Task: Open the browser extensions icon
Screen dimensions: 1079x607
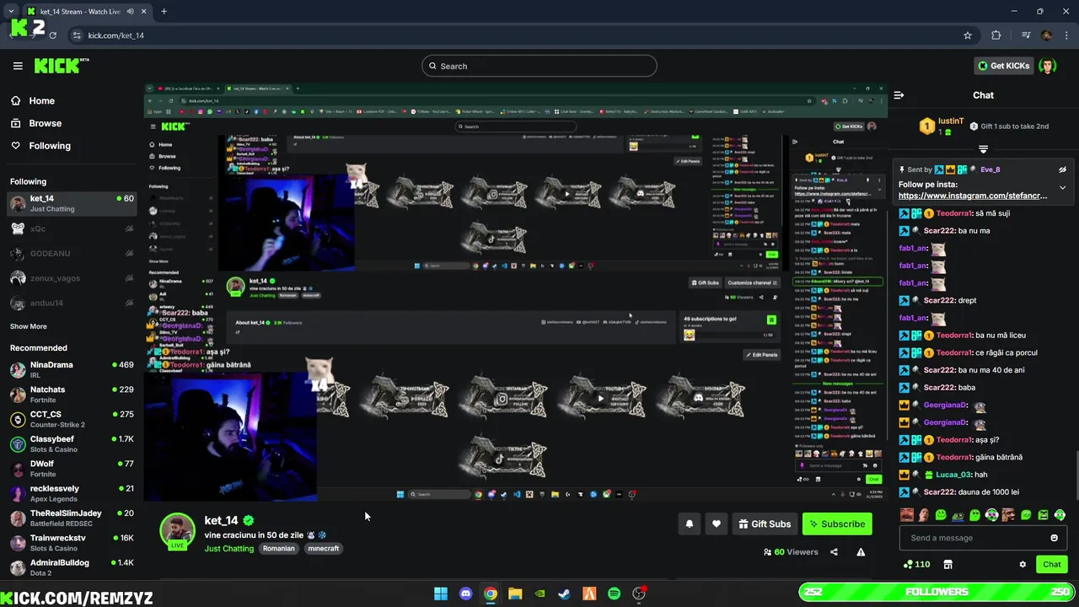Action: click(x=996, y=35)
